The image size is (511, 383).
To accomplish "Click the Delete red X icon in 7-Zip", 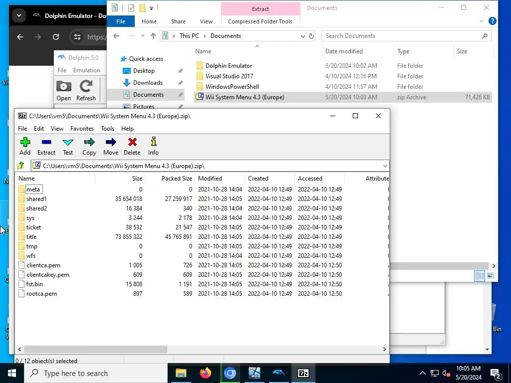I will pyautogui.click(x=132, y=146).
